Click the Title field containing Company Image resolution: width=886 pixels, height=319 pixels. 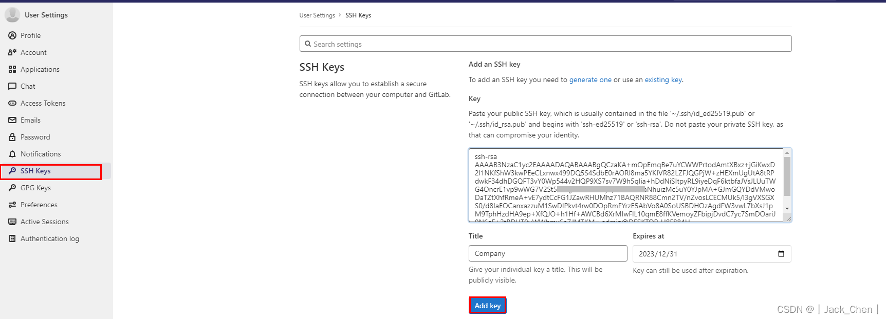(x=548, y=253)
